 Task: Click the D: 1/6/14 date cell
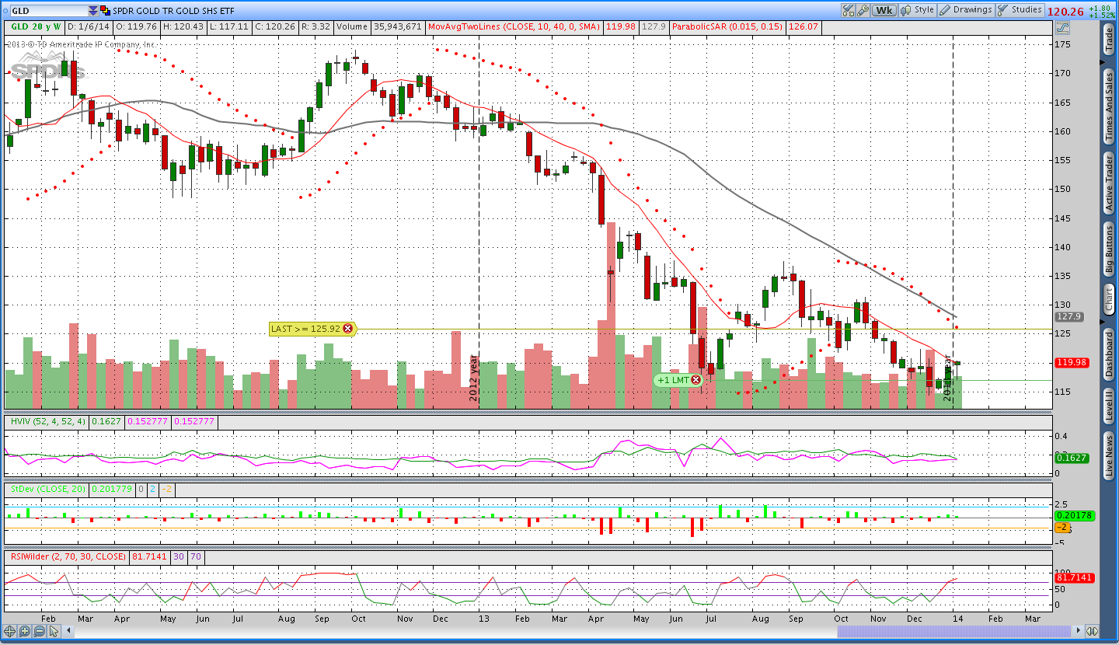click(88, 26)
